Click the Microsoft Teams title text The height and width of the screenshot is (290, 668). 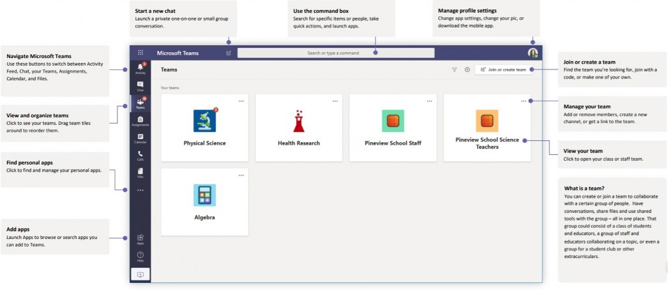tap(177, 54)
